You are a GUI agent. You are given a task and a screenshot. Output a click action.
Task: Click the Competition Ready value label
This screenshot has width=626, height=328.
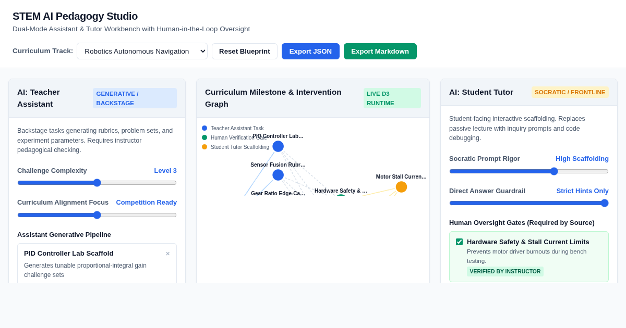pos(147,202)
